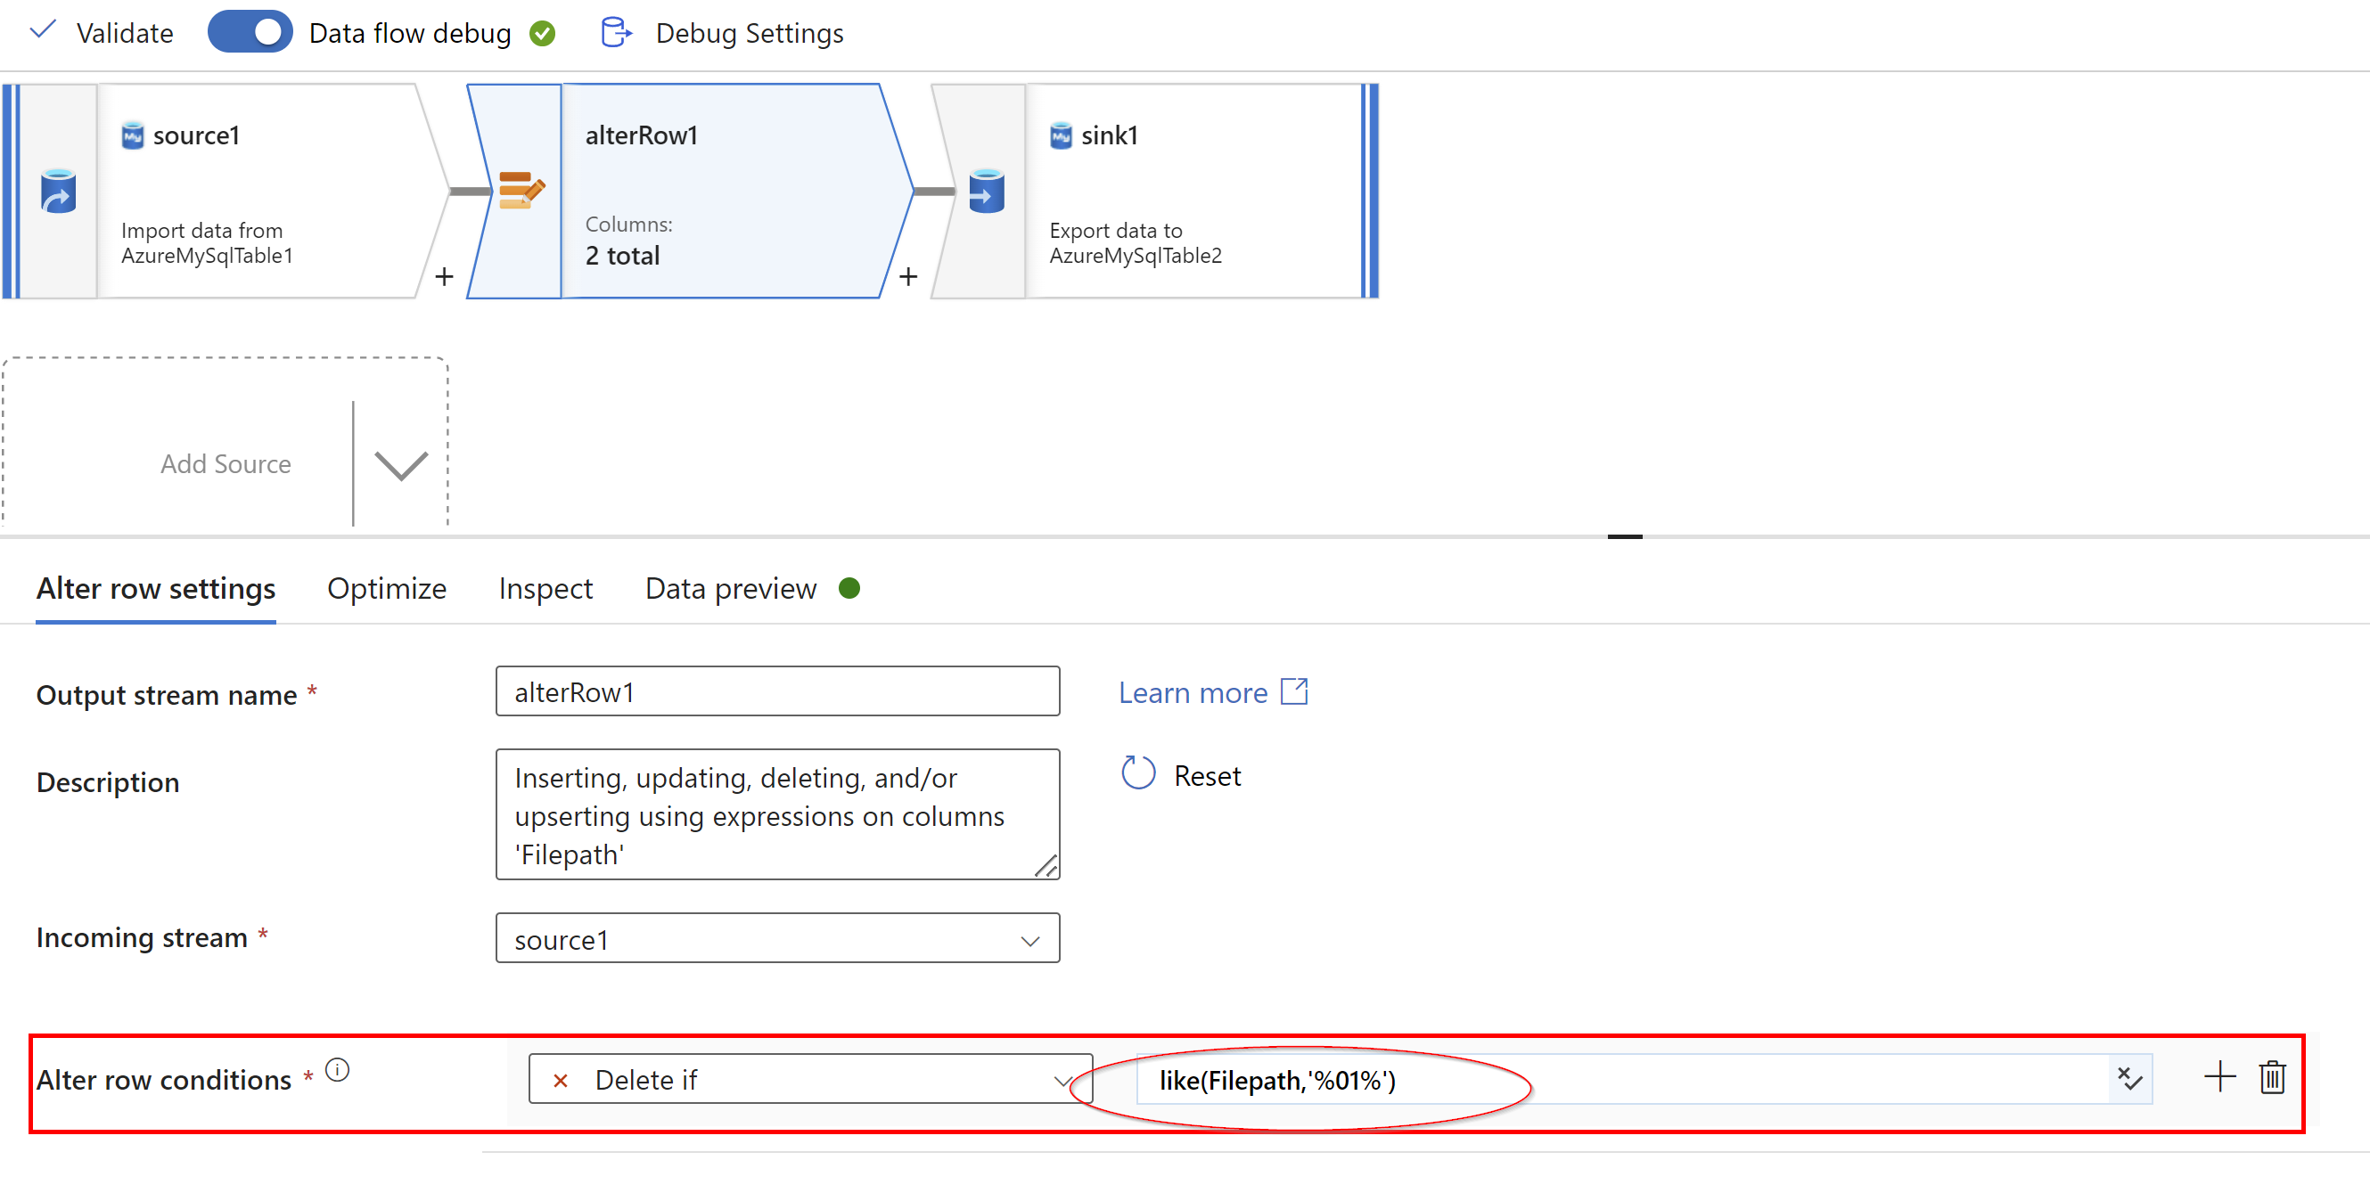The width and height of the screenshot is (2370, 1193).
Task: Click the alterRow1 alter row transformation icon
Action: (x=521, y=191)
